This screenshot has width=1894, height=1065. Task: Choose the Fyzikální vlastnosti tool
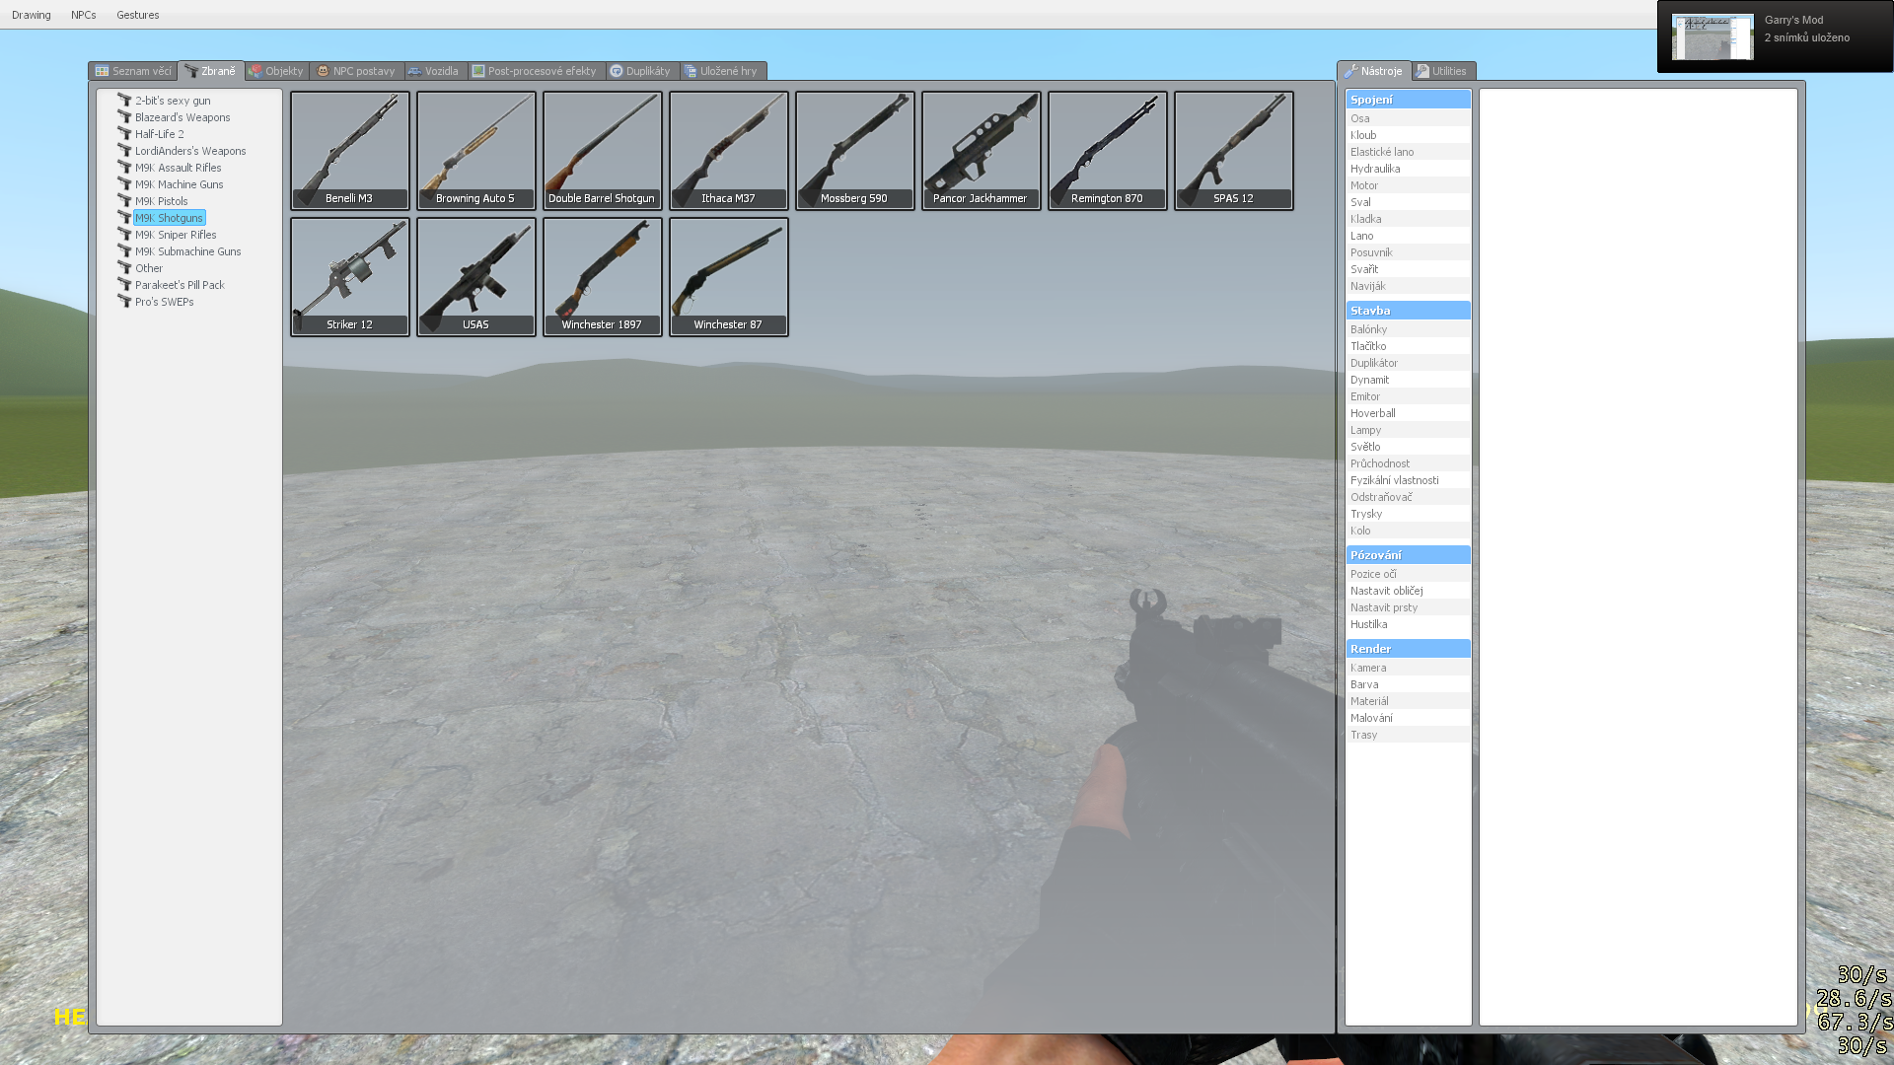click(1408, 480)
